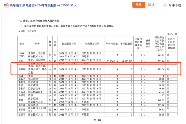
Task: Click the □不适用 checkbox
Action: (x=31, y=31)
